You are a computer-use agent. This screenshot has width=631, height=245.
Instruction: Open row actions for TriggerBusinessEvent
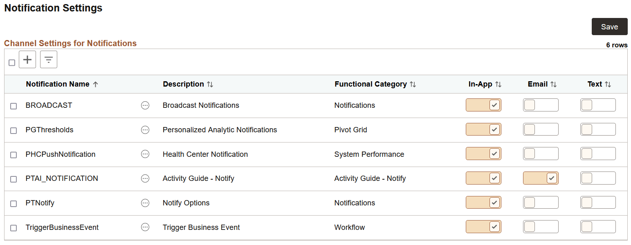[145, 227]
